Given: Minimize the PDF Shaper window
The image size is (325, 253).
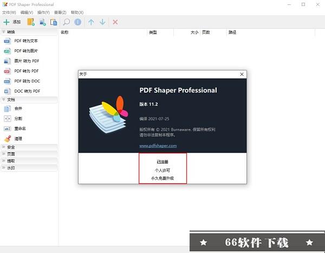Looking at the screenshot, I should (289, 4).
